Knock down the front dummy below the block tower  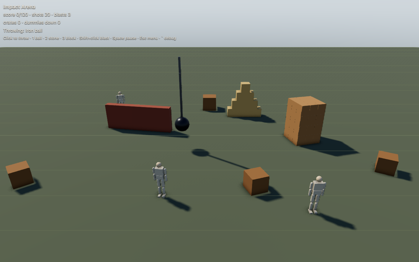317,195
